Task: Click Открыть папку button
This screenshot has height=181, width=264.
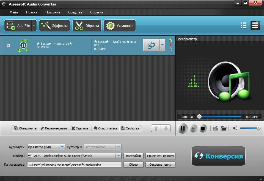Action: [x=160, y=165]
